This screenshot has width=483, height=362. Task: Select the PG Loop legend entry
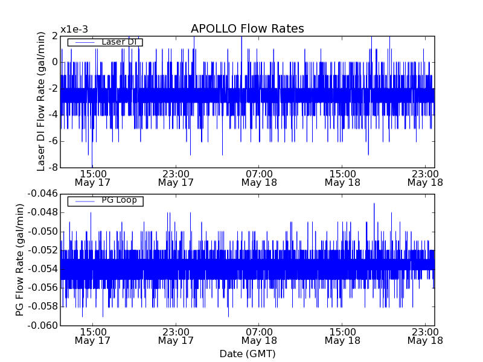click(x=119, y=200)
